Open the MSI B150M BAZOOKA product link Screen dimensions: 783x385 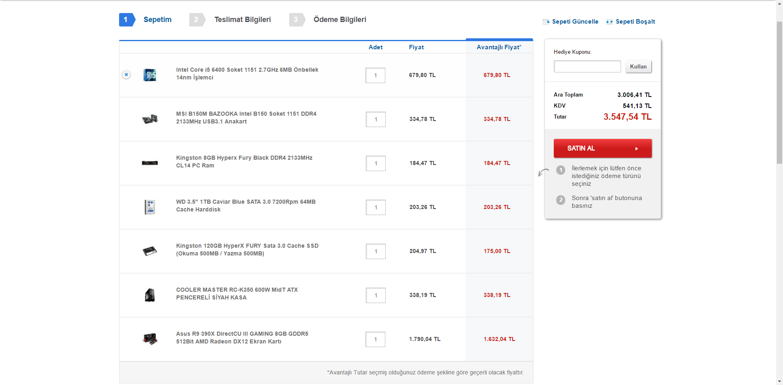[246, 118]
